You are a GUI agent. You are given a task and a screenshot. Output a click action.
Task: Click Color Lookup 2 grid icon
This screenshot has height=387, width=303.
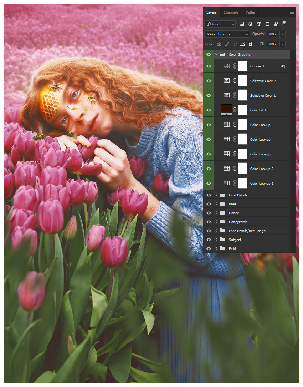227,168
